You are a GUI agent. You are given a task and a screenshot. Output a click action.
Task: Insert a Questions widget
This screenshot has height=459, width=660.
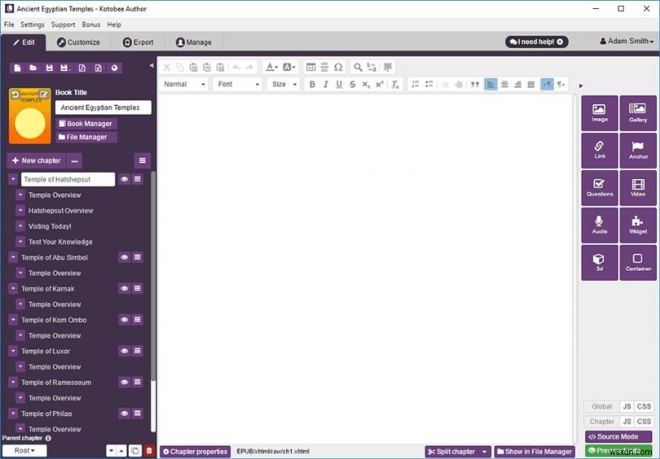(600, 188)
